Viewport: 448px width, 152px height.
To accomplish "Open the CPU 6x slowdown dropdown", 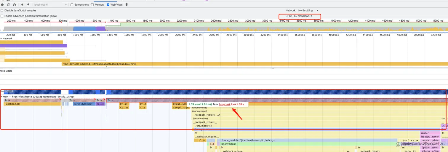I will 303,16.
